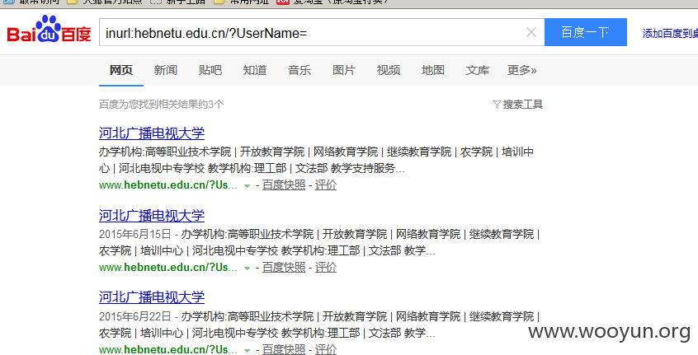
Task: Open 搜索工具 filter options
Action: 517,105
